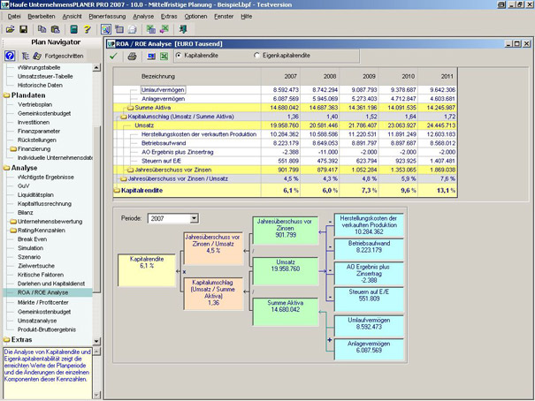
Task: Expand the Rating/Kennzahlen folder node
Action: [13, 231]
